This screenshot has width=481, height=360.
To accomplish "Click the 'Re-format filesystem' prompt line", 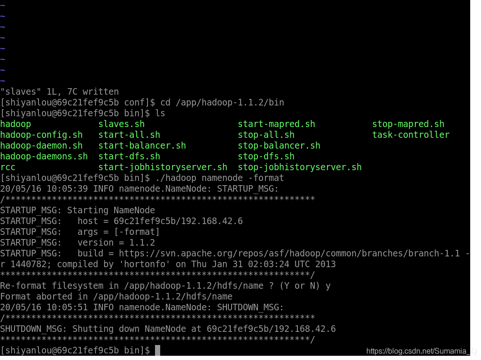I will point(165,286).
